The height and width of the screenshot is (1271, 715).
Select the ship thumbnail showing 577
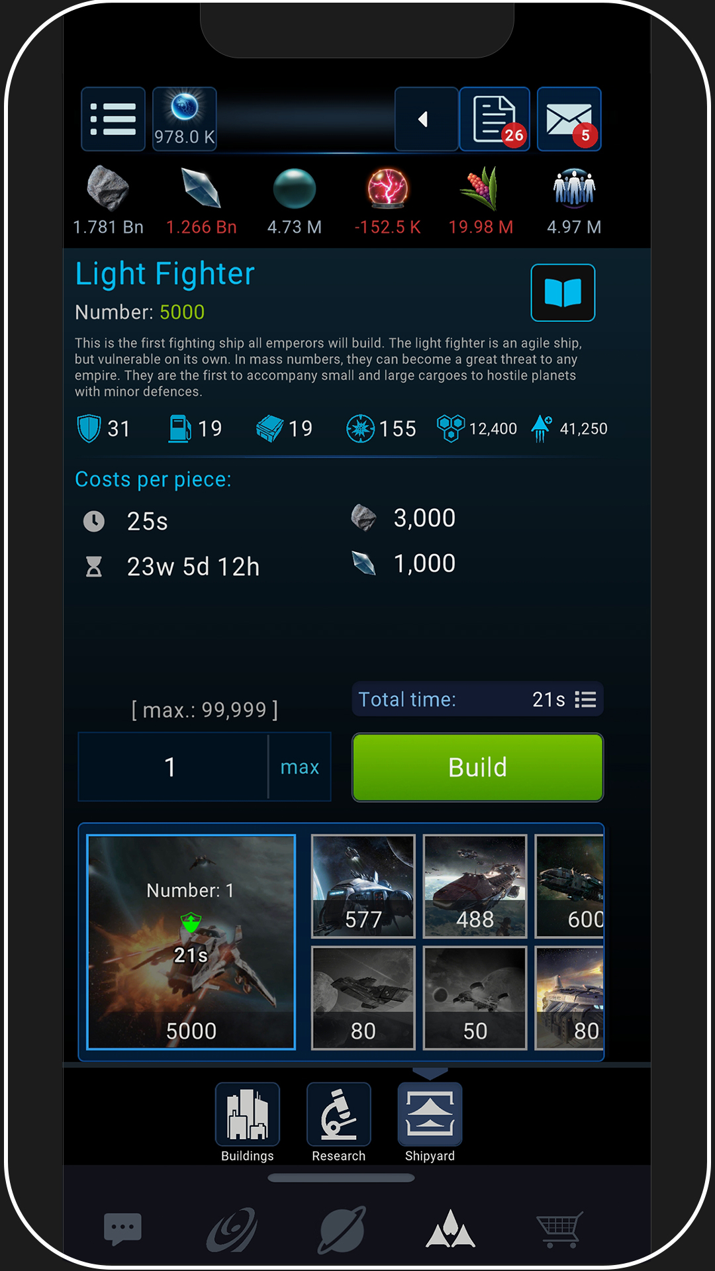point(363,886)
